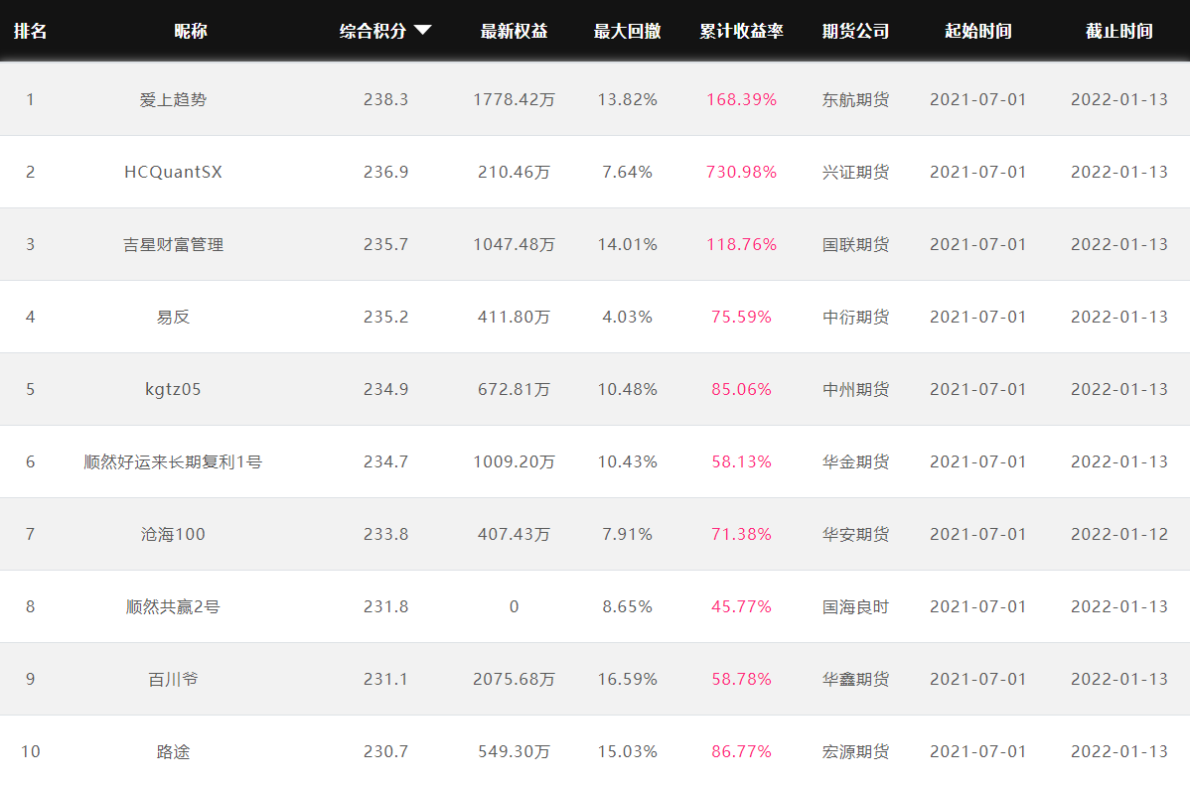Select drawdown value 15.03%

click(x=627, y=751)
